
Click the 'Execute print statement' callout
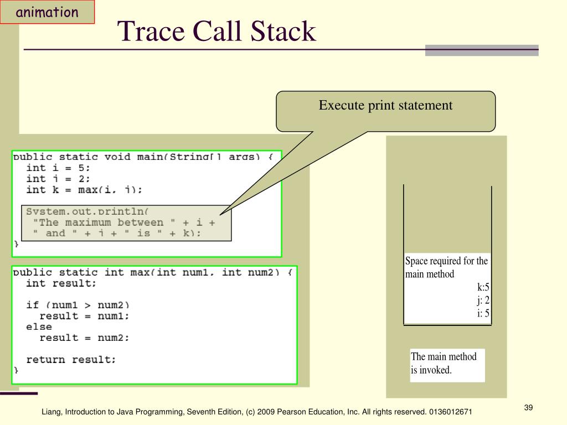[x=385, y=111]
